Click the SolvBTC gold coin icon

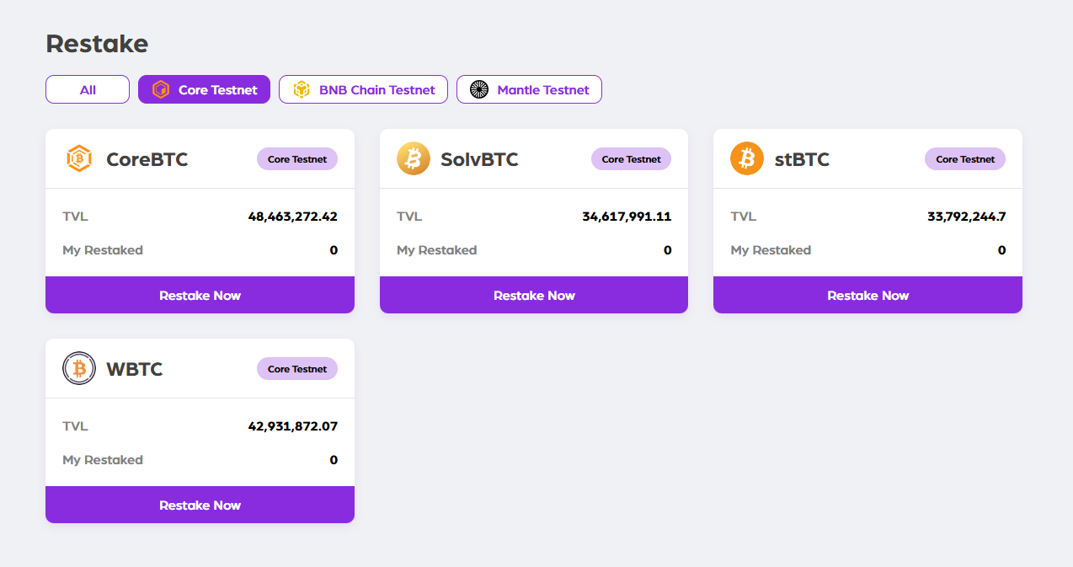(x=413, y=158)
